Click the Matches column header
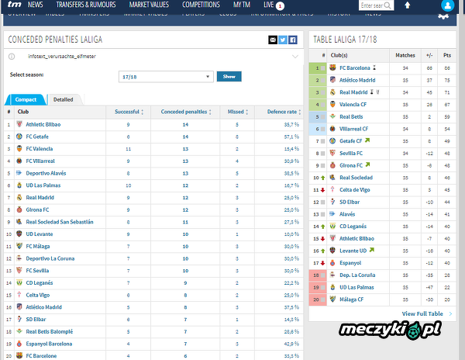The image size is (465, 360). point(405,55)
